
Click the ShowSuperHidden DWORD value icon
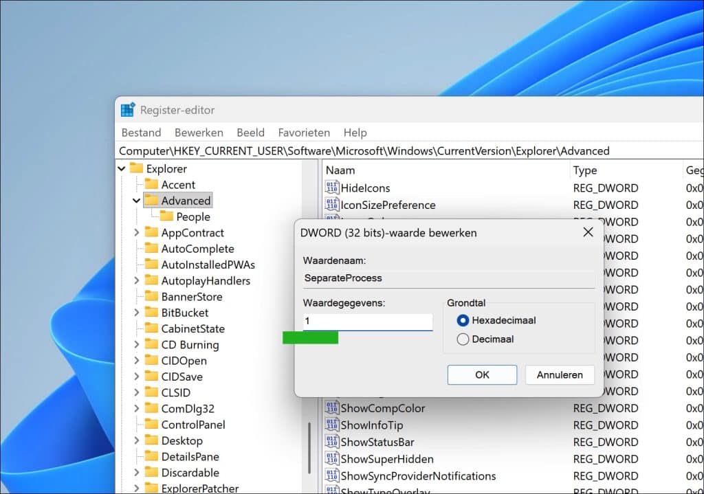click(332, 458)
